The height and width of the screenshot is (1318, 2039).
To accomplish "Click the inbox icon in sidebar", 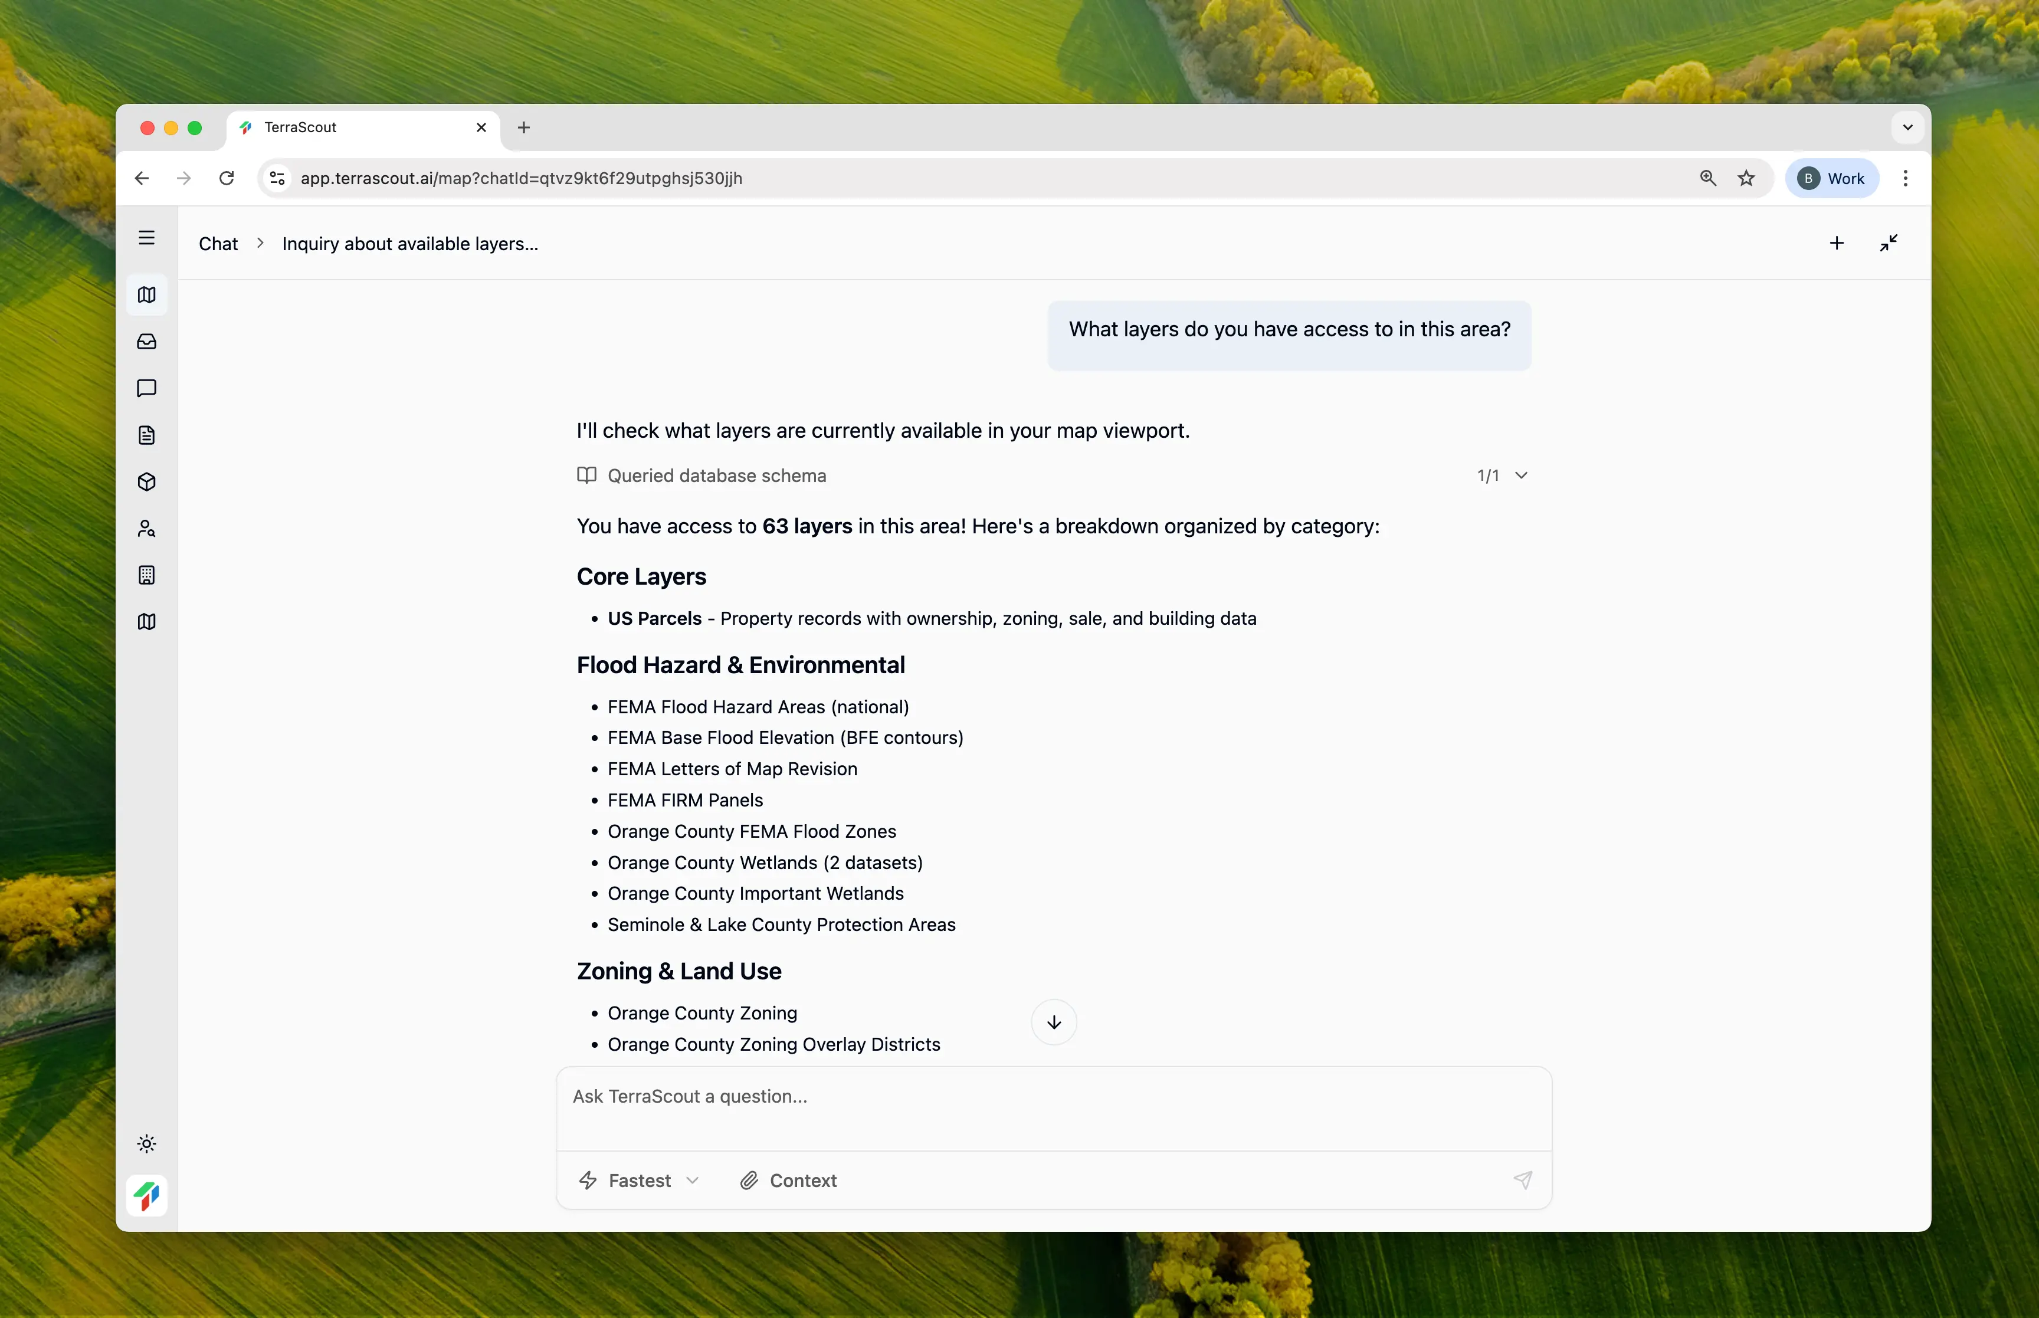I will pos(146,342).
